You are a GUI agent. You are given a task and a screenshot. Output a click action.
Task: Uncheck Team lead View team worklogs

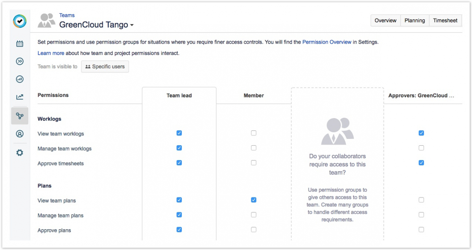179,133
